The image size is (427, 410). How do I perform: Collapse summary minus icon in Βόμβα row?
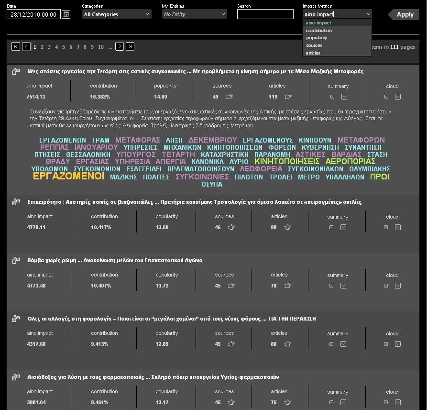pos(331,286)
